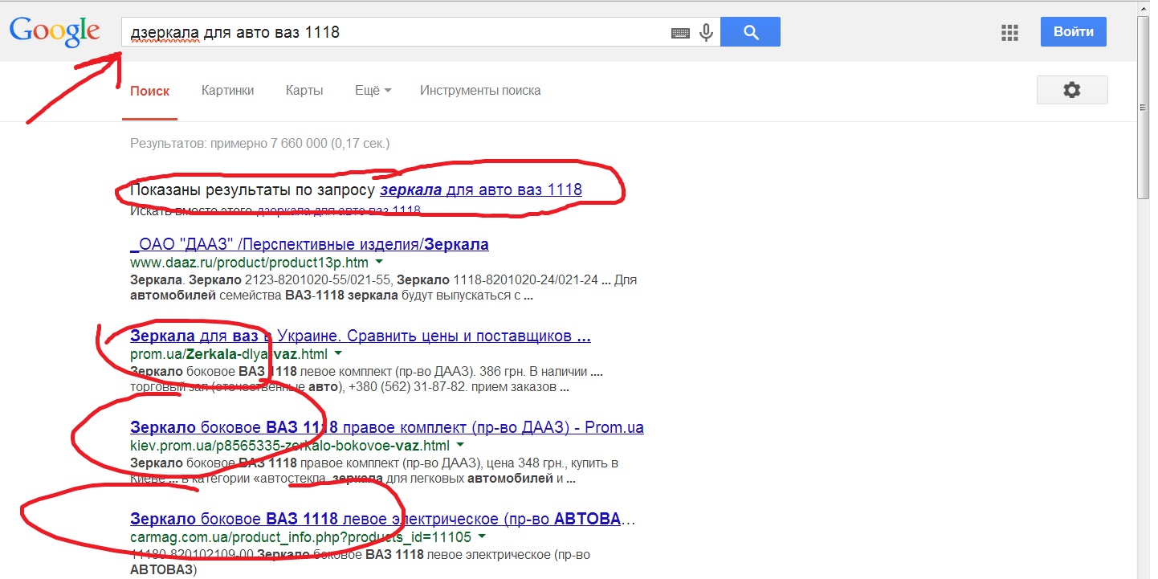Screen dimensions: 1158x579
Task: Expand the Ещё dropdown menu
Action: tap(373, 91)
